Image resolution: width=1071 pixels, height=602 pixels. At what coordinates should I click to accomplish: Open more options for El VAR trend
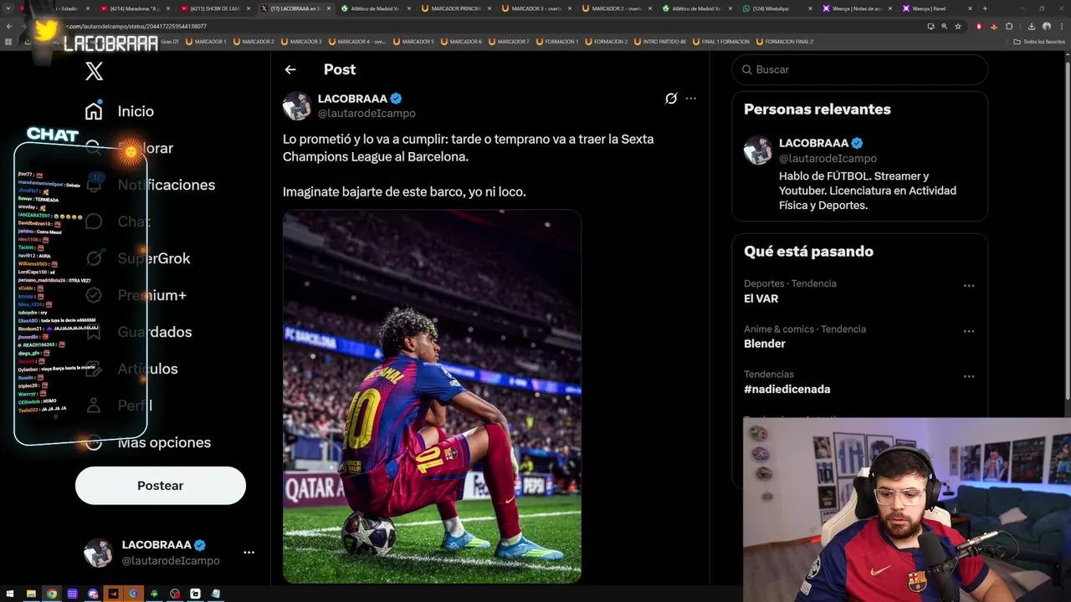(969, 286)
